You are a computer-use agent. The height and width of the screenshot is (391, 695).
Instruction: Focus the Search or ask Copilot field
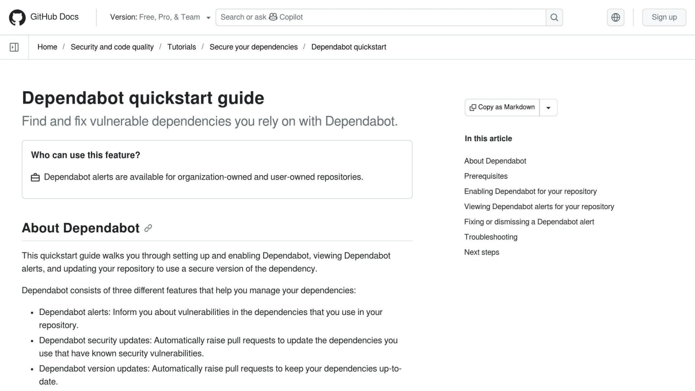(381, 17)
